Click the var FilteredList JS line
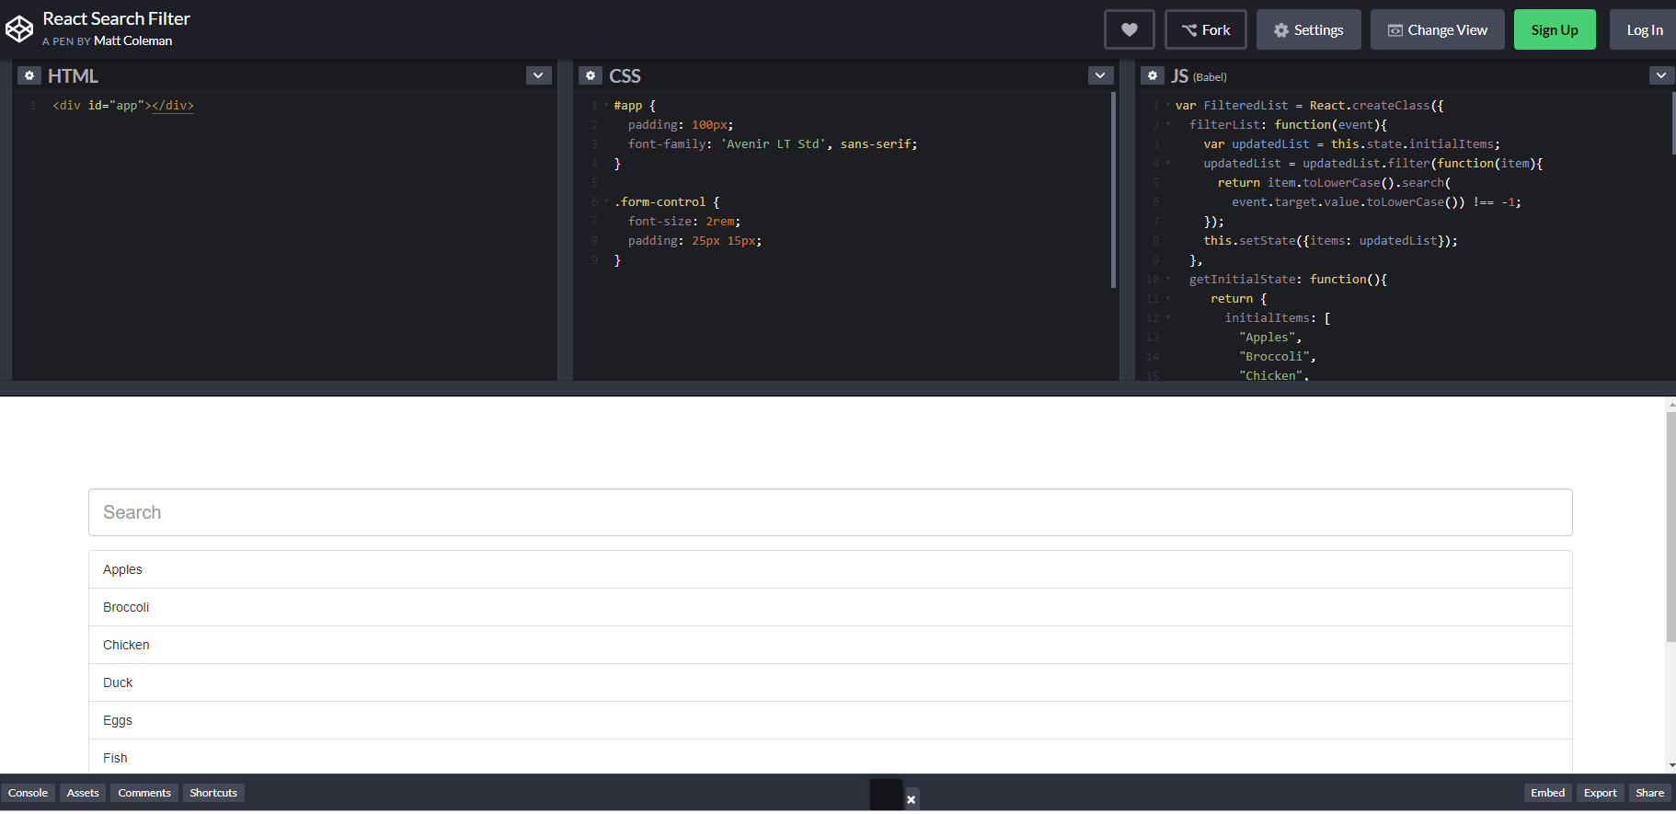This screenshot has height=814, width=1676. [x=1309, y=106]
